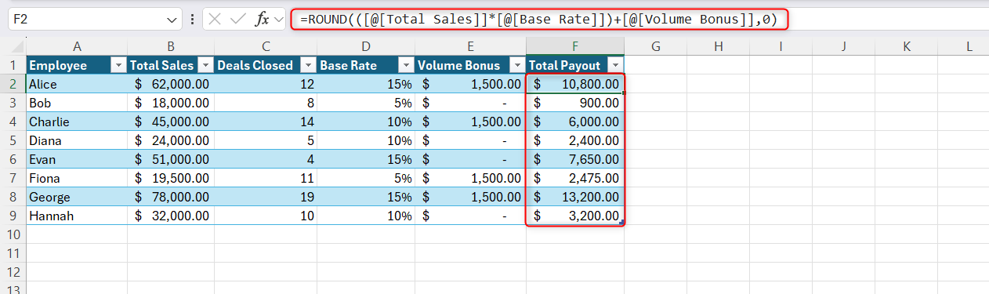Select total payout cell $10,800.00
Screen dimensions: 989x294
click(x=575, y=84)
